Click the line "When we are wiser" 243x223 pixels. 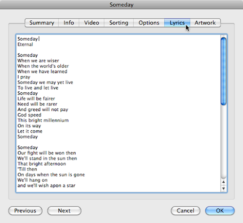[x=38, y=61]
